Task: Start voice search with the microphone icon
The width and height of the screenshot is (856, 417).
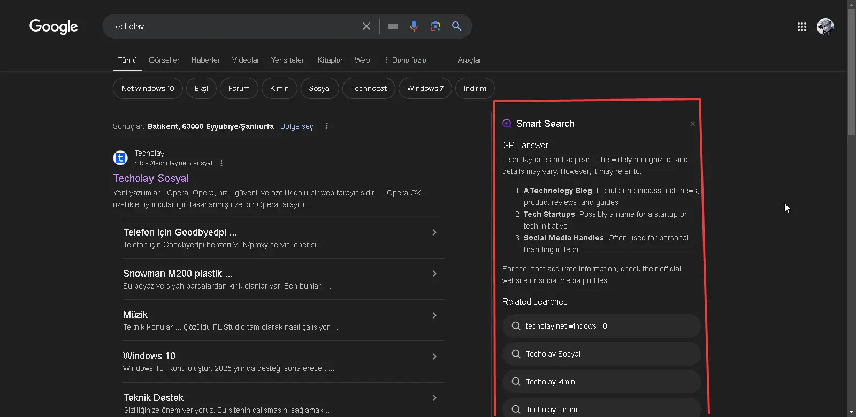Action: [414, 26]
